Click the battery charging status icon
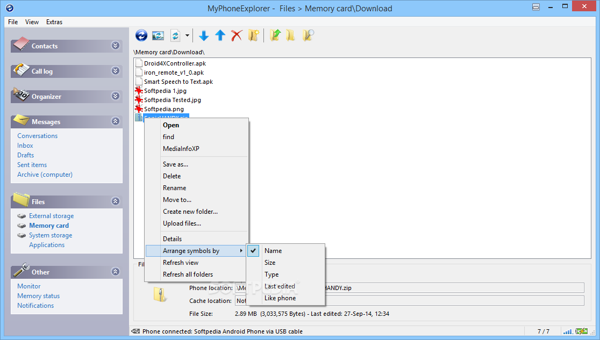The image size is (600, 340). 582,331
